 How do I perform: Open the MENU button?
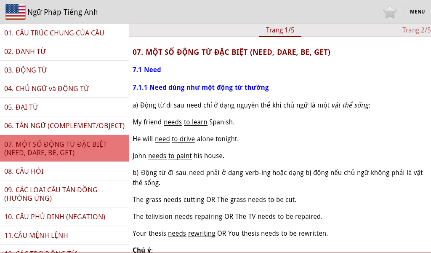tap(417, 12)
